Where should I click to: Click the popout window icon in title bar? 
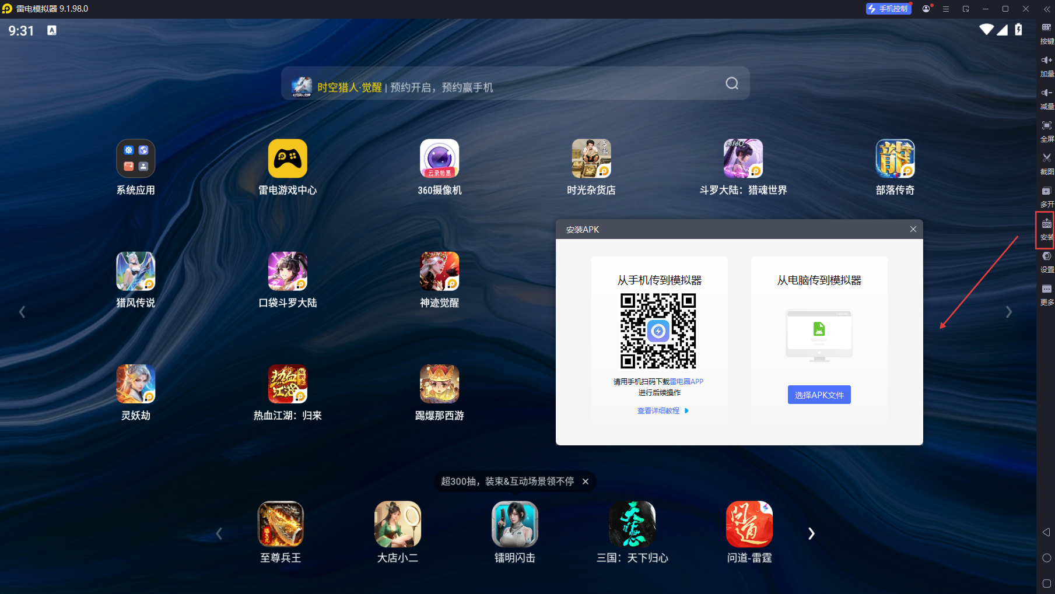coord(966,9)
